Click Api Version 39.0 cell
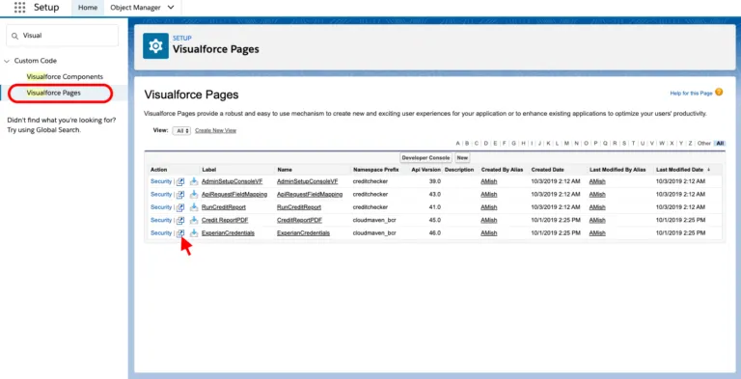This screenshot has width=741, height=379. 435,181
